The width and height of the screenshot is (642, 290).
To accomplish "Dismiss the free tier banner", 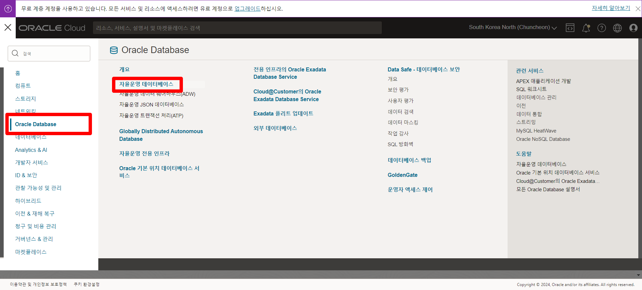I will pyautogui.click(x=638, y=9).
